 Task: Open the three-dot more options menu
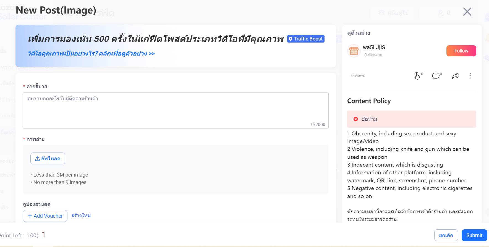click(470, 76)
